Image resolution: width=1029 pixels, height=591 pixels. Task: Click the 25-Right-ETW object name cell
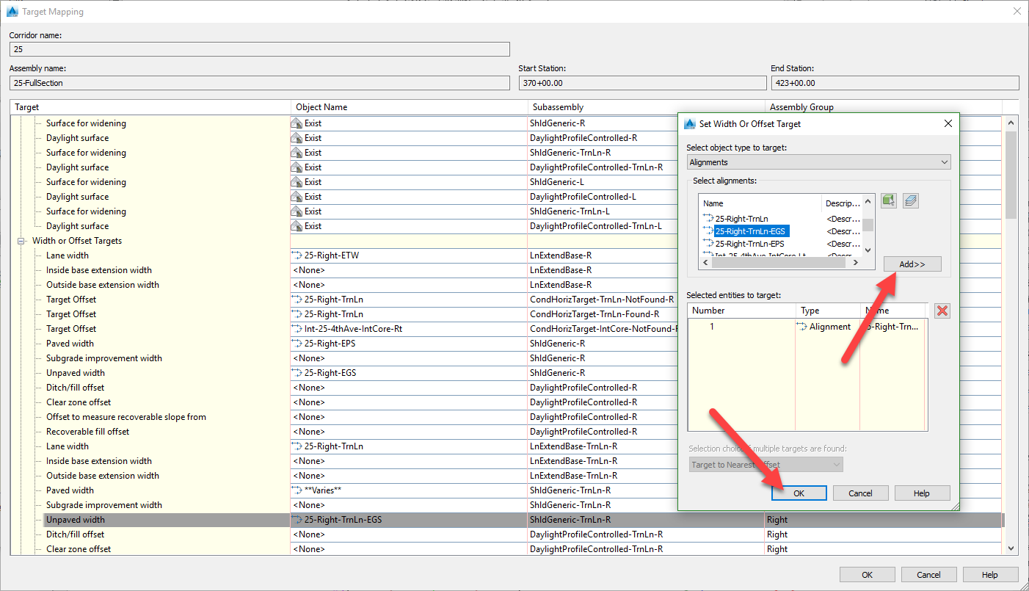(409, 255)
